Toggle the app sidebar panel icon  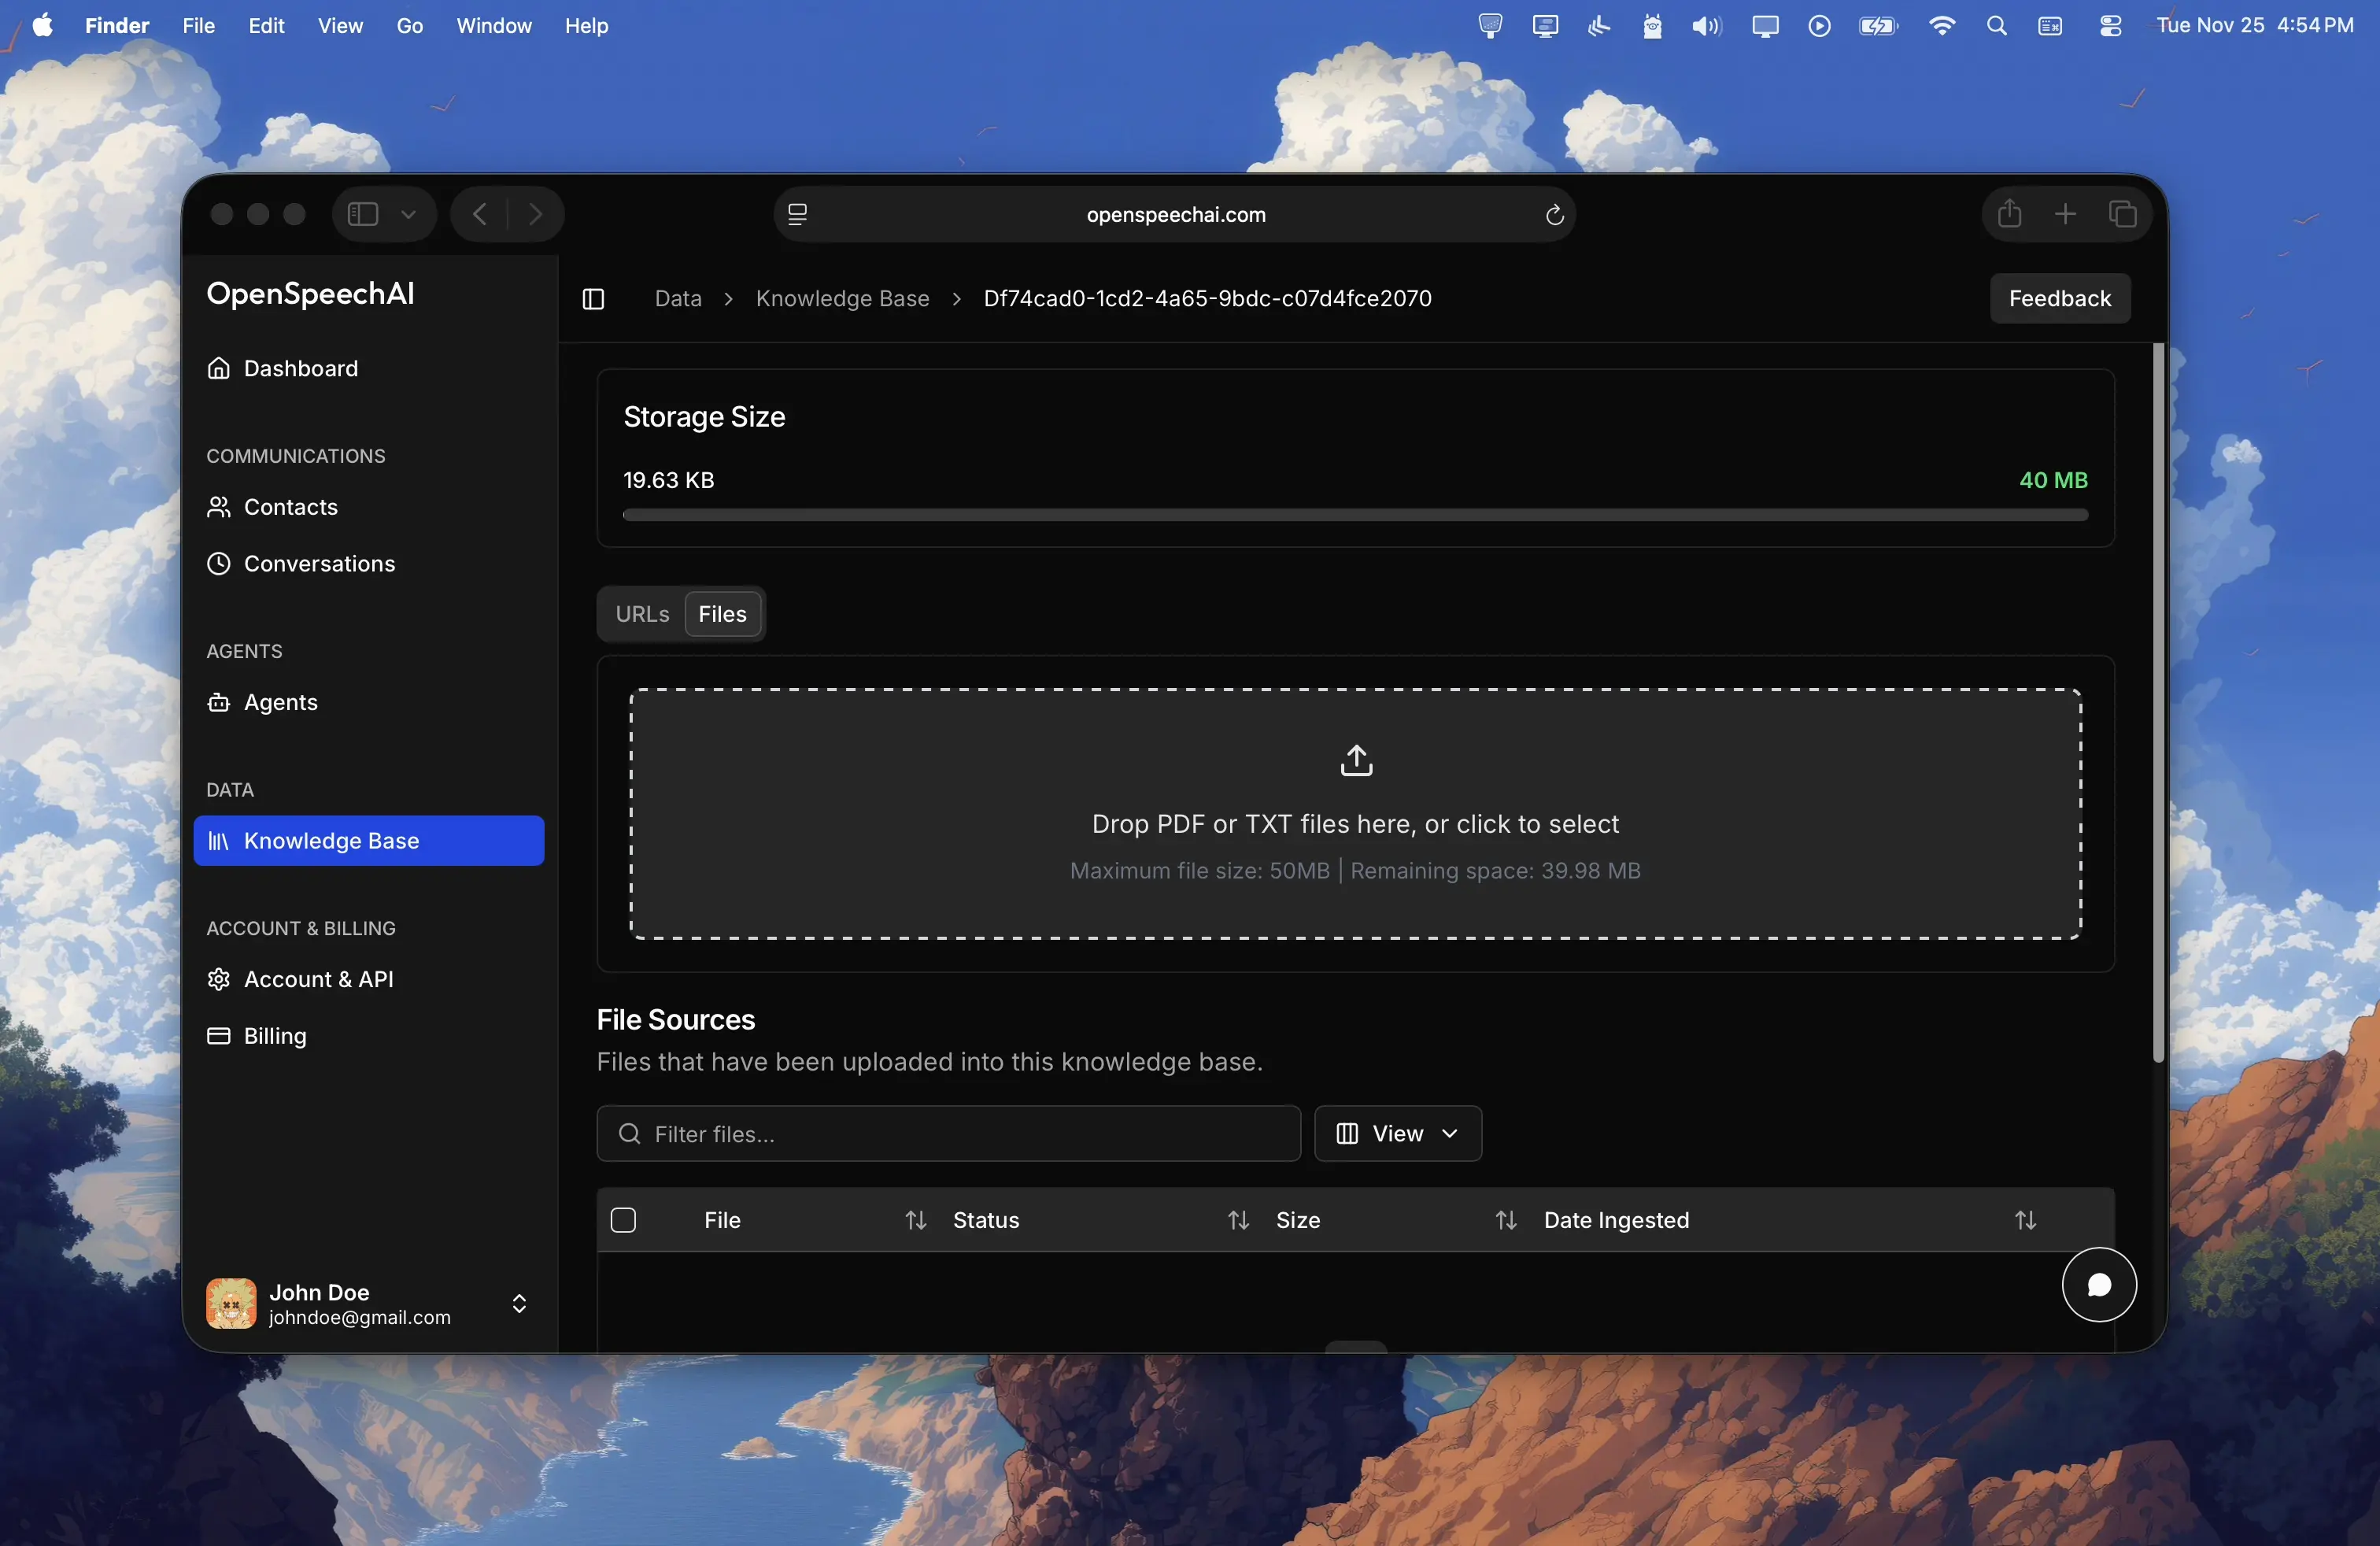click(x=593, y=299)
